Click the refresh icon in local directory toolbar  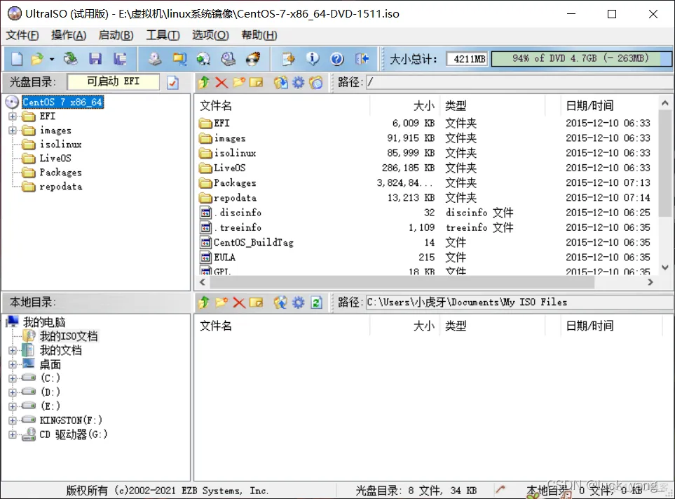316,302
